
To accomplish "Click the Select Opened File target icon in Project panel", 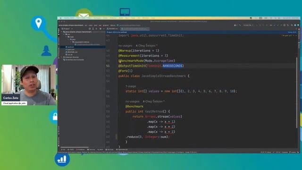I will click(x=90, y=29).
